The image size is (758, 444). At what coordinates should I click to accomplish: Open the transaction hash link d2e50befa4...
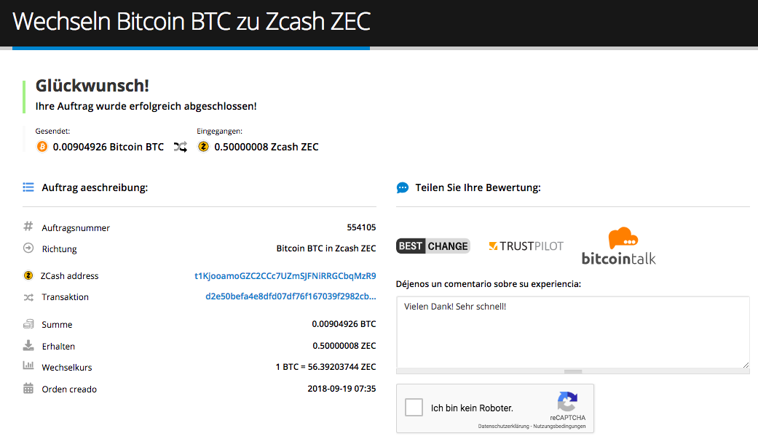point(291,296)
